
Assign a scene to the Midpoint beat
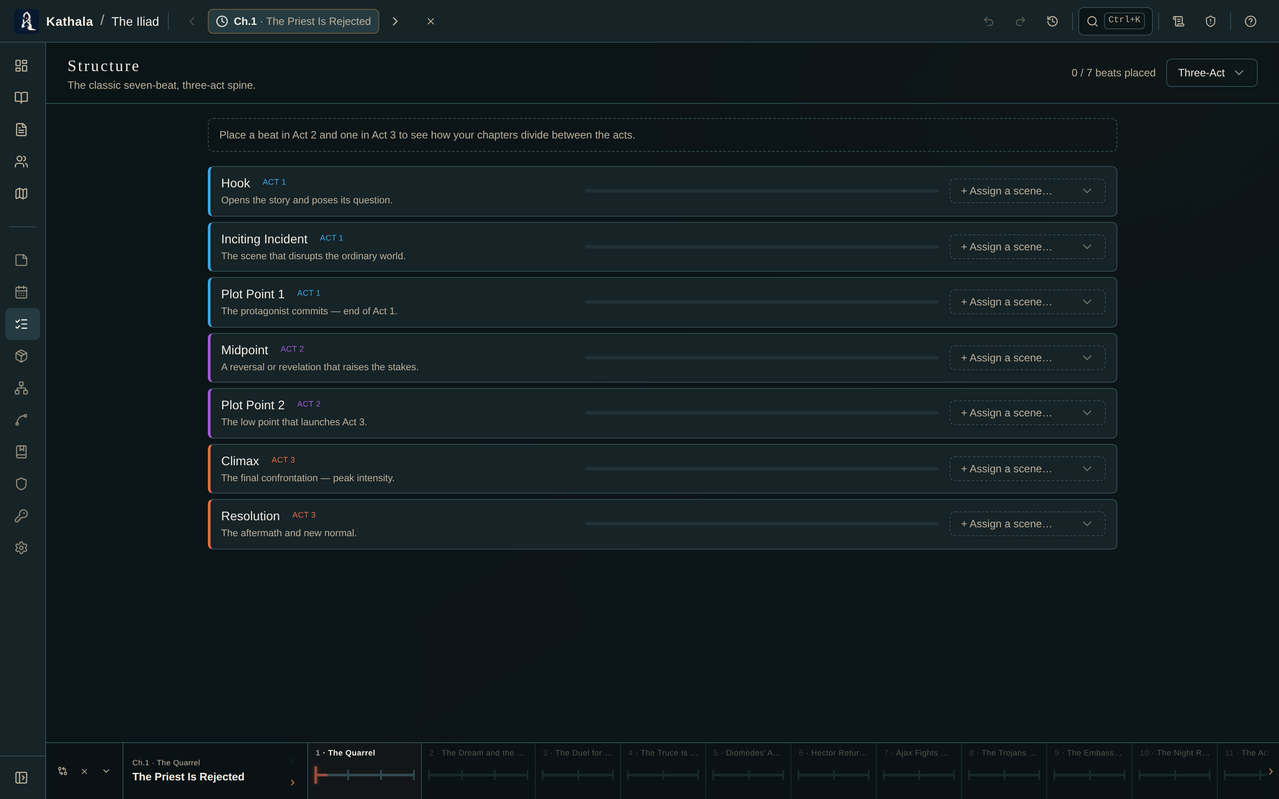point(1027,358)
